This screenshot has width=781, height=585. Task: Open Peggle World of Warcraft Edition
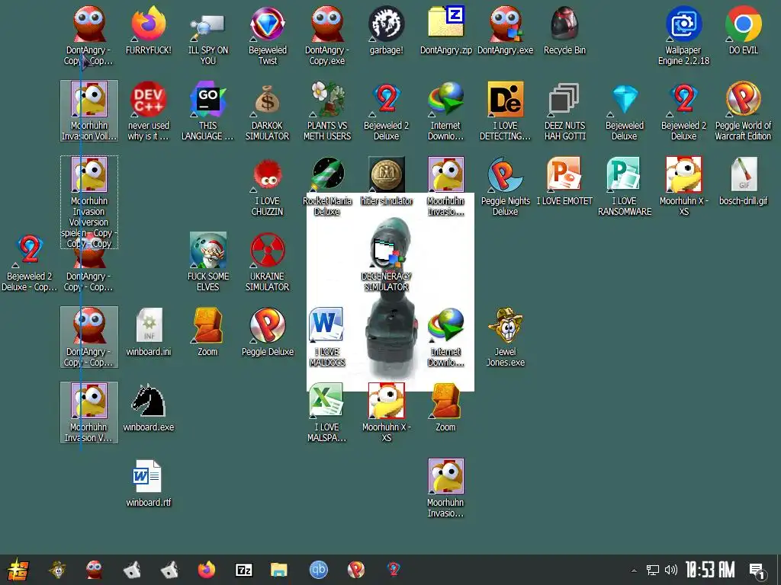(x=743, y=111)
